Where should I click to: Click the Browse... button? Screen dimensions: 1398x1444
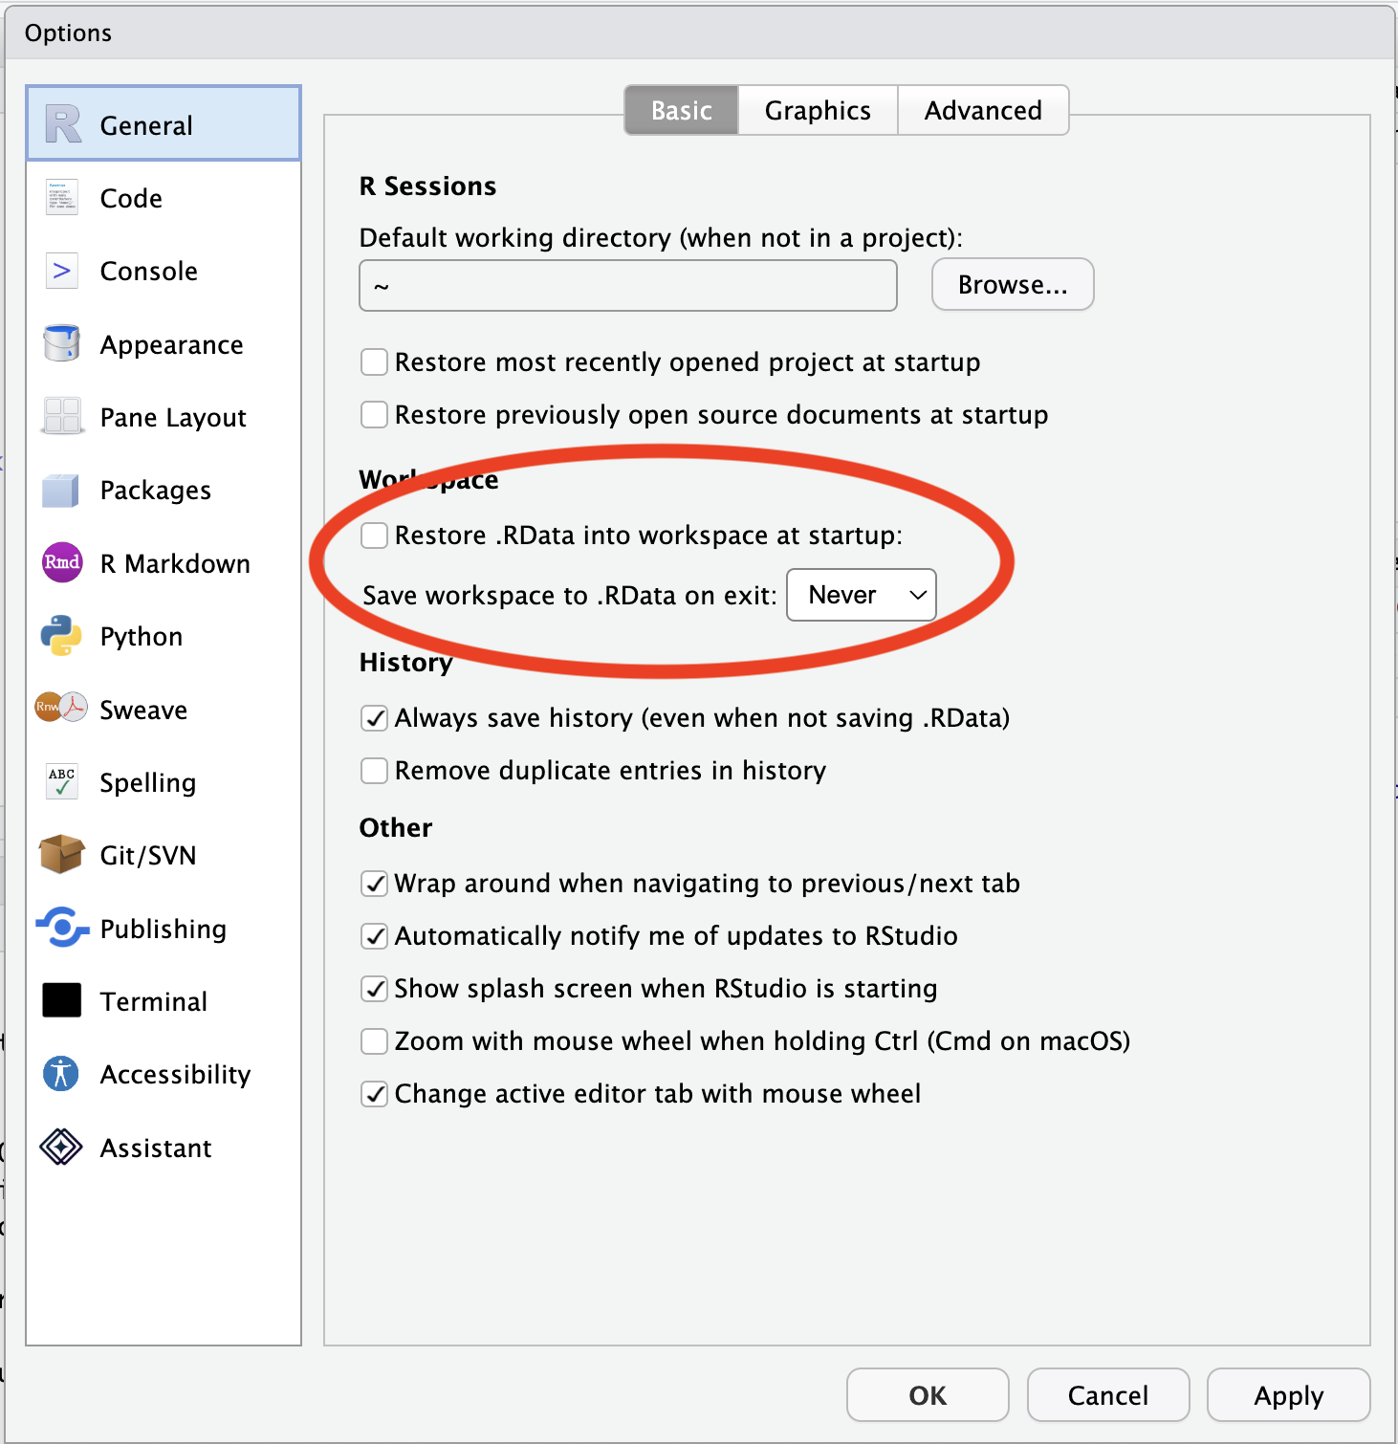pos(1013,284)
